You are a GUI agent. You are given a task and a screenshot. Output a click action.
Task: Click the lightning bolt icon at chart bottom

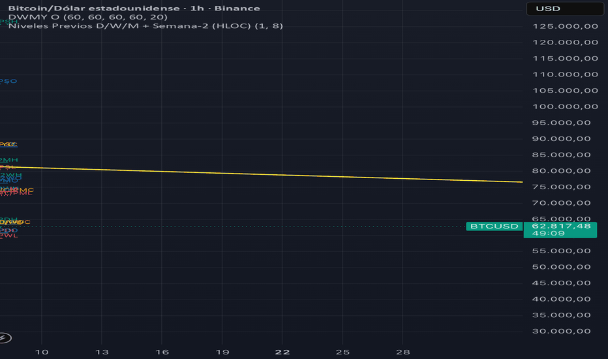coord(5,338)
